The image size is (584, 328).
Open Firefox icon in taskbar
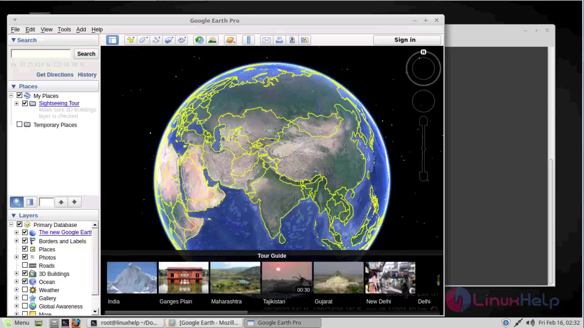pos(76,323)
